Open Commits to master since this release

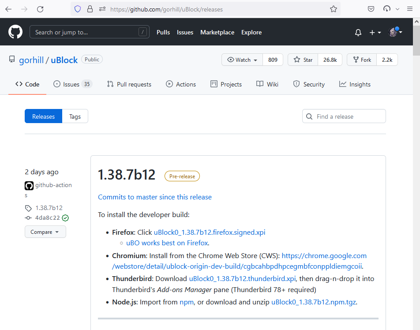(155, 197)
